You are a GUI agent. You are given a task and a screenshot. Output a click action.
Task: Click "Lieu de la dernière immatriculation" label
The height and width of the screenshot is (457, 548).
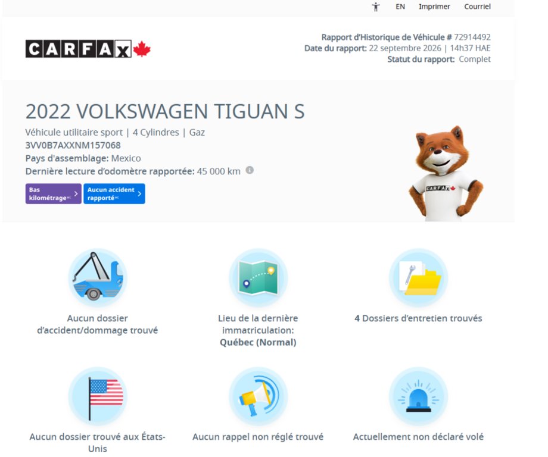258,324
